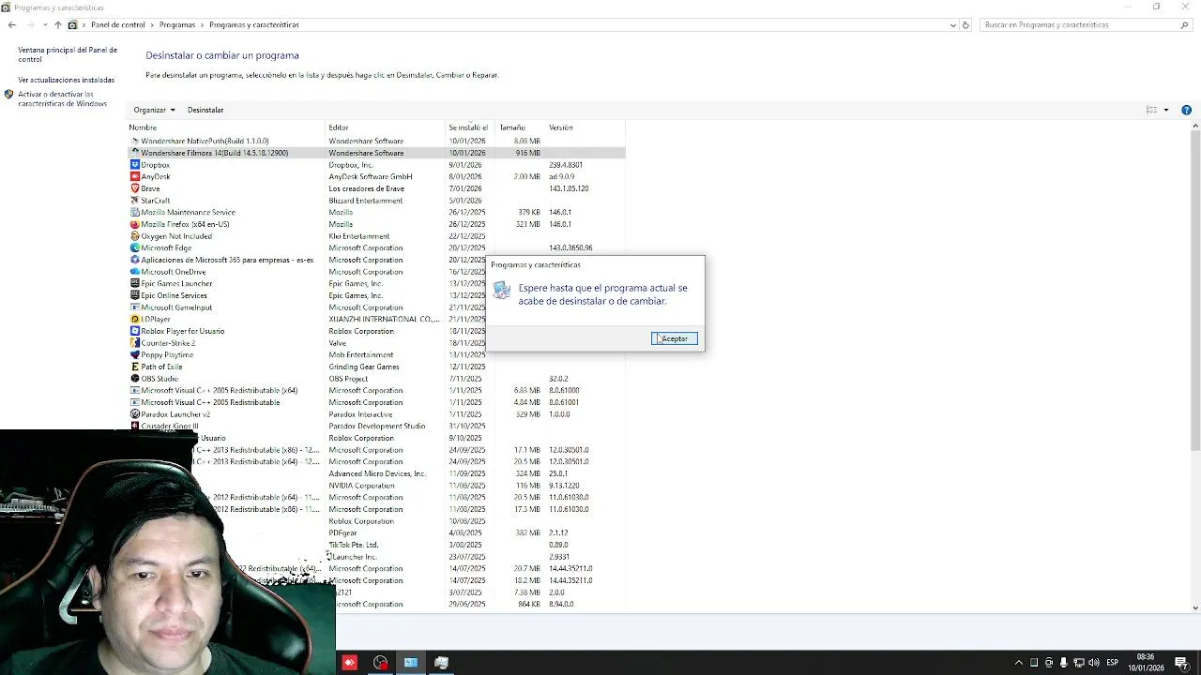Select Wondershare NativePush icon in list
This screenshot has width=1201, height=675.
135,141
